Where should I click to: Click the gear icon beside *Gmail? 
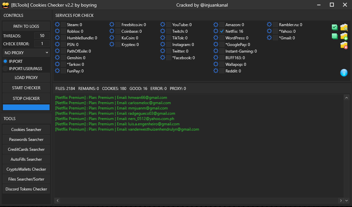click(269, 38)
